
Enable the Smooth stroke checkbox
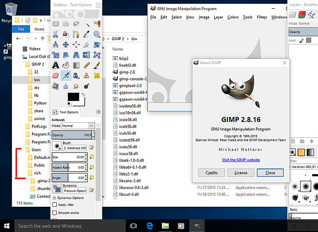(x=55, y=213)
